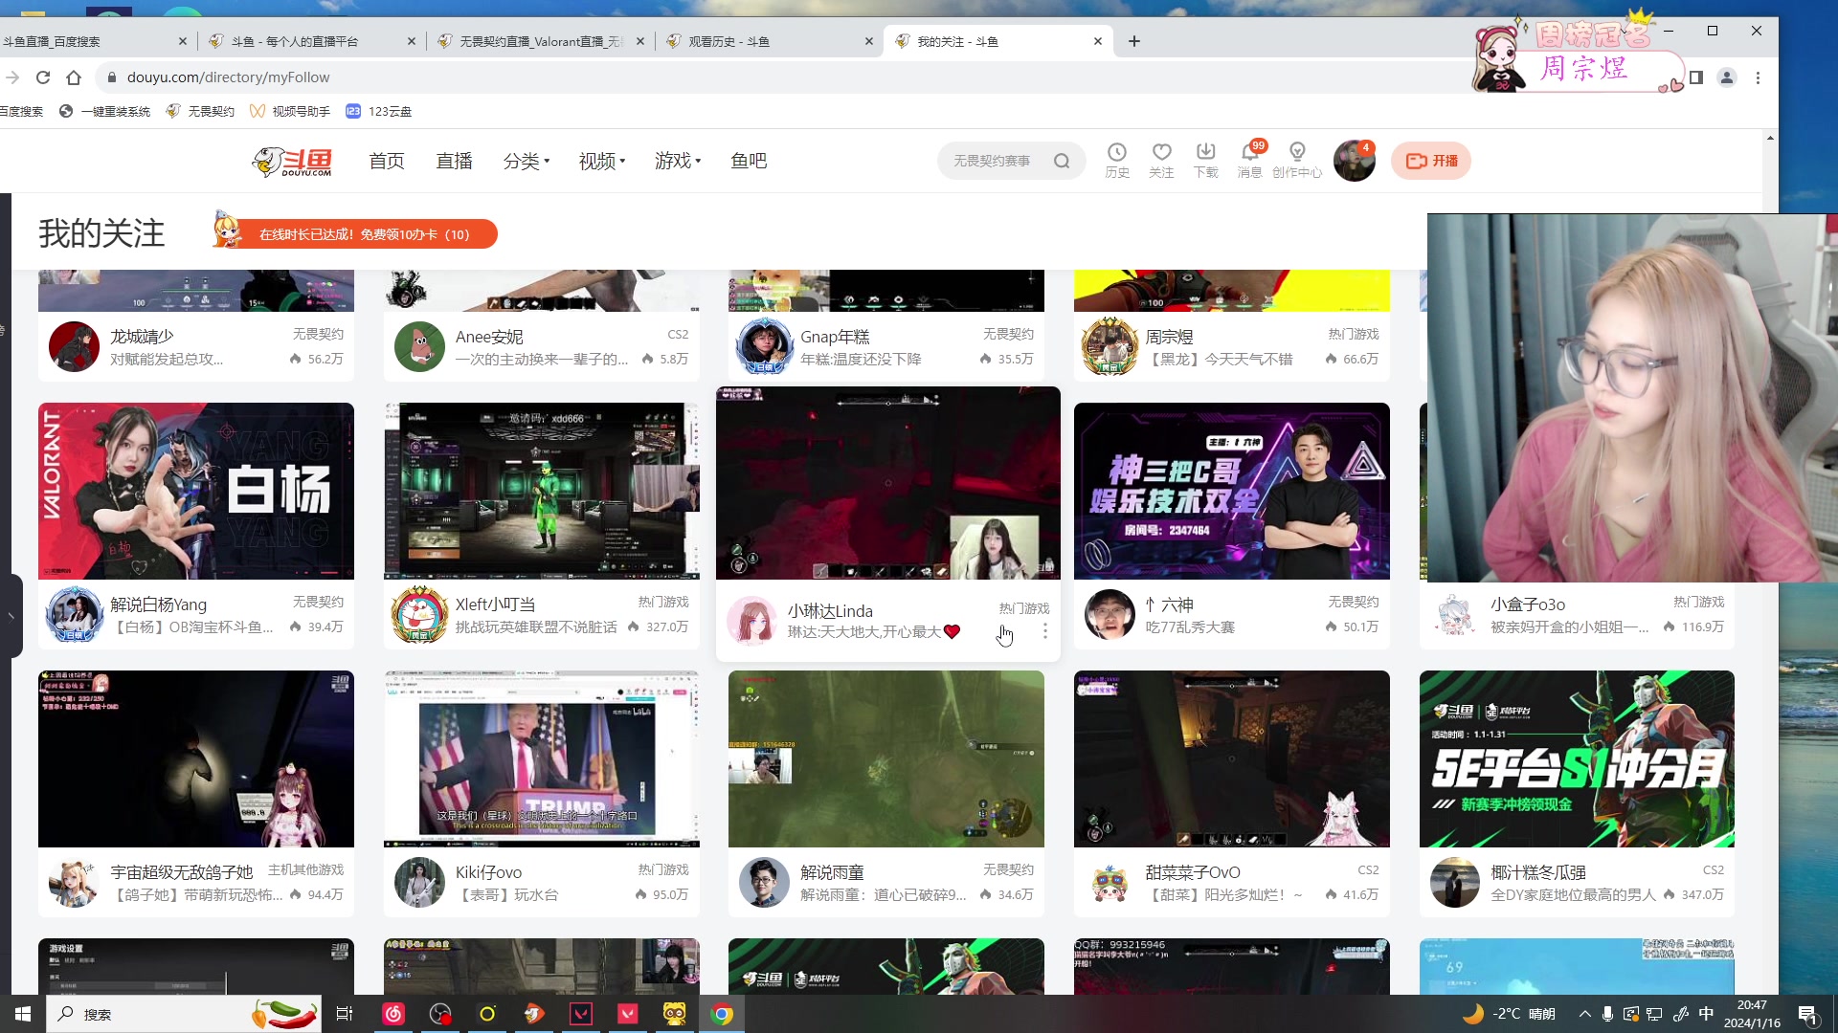Open 123云盘 bookmark
This screenshot has height=1033, width=1838.
379,111
